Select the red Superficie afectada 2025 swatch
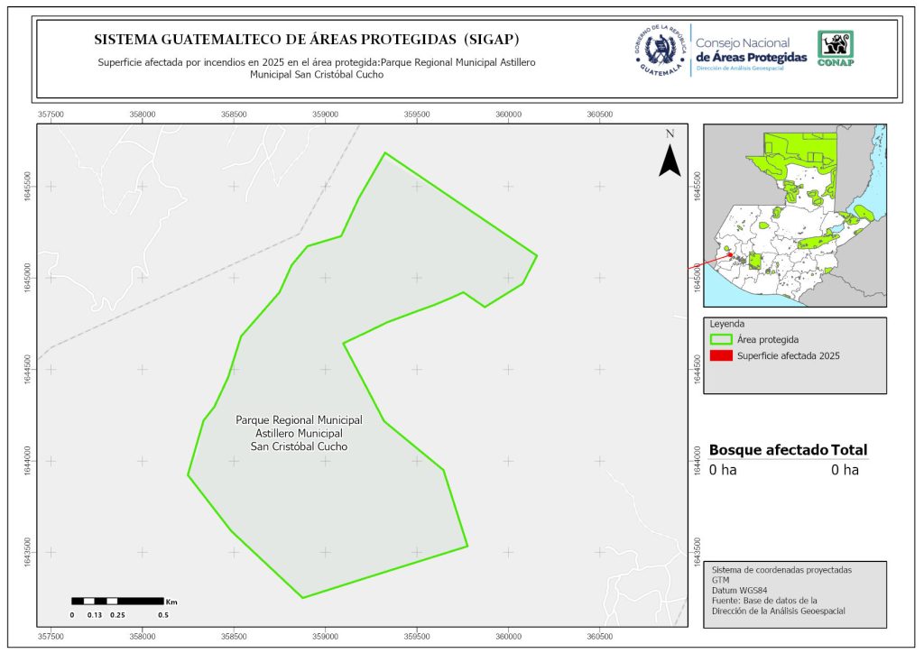The width and height of the screenshot is (924, 653). (x=721, y=356)
